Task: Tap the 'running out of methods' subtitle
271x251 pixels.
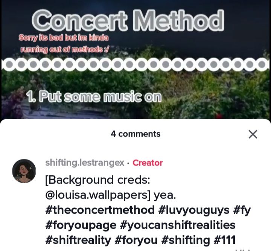Action: pos(65,50)
